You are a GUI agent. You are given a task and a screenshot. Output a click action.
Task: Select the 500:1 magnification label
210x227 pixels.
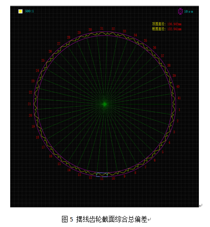click(29, 11)
